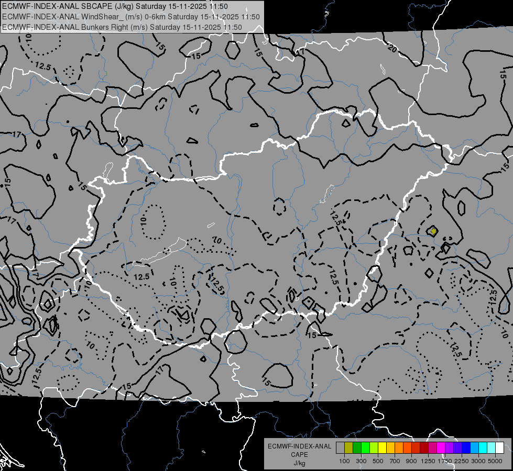
Task: Click the 'J/kg' legend unit label
Action: click(x=299, y=463)
